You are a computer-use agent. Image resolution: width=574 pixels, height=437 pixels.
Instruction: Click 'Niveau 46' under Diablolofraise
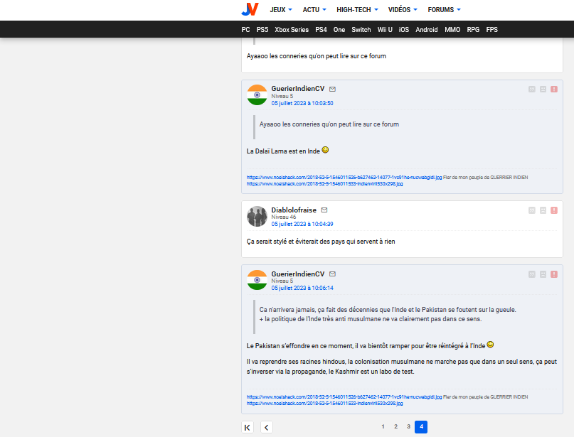(283, 217)
